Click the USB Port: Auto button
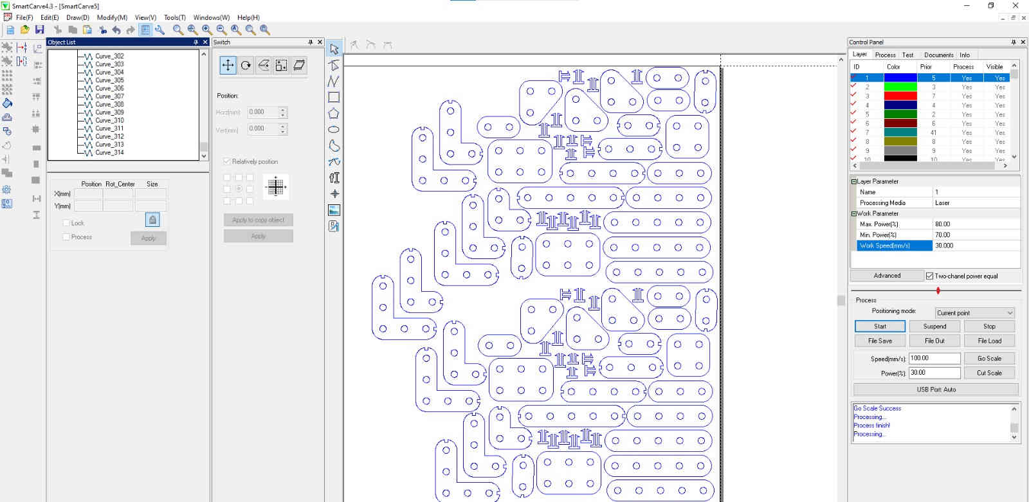 tap(936, 390)
